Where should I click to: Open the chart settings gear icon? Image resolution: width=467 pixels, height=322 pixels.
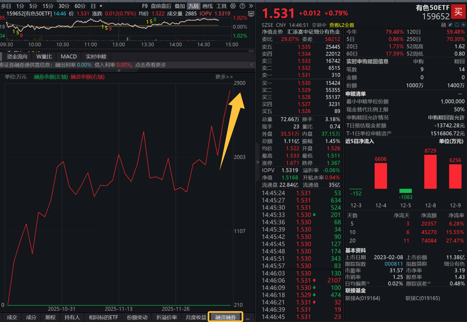click(233, 6)
